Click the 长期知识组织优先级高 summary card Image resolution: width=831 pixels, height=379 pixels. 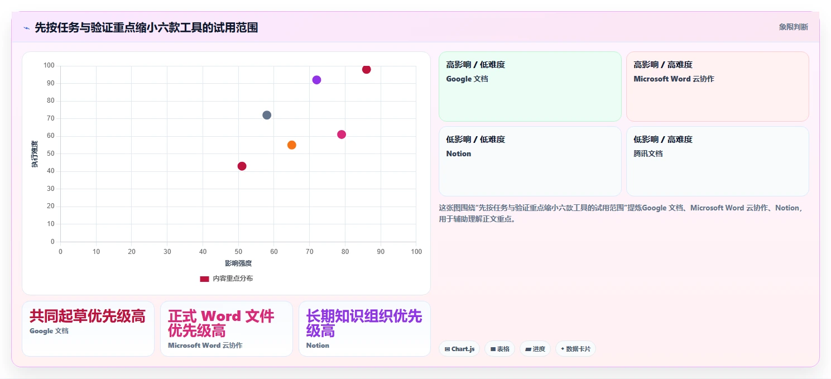coord(364,329)
